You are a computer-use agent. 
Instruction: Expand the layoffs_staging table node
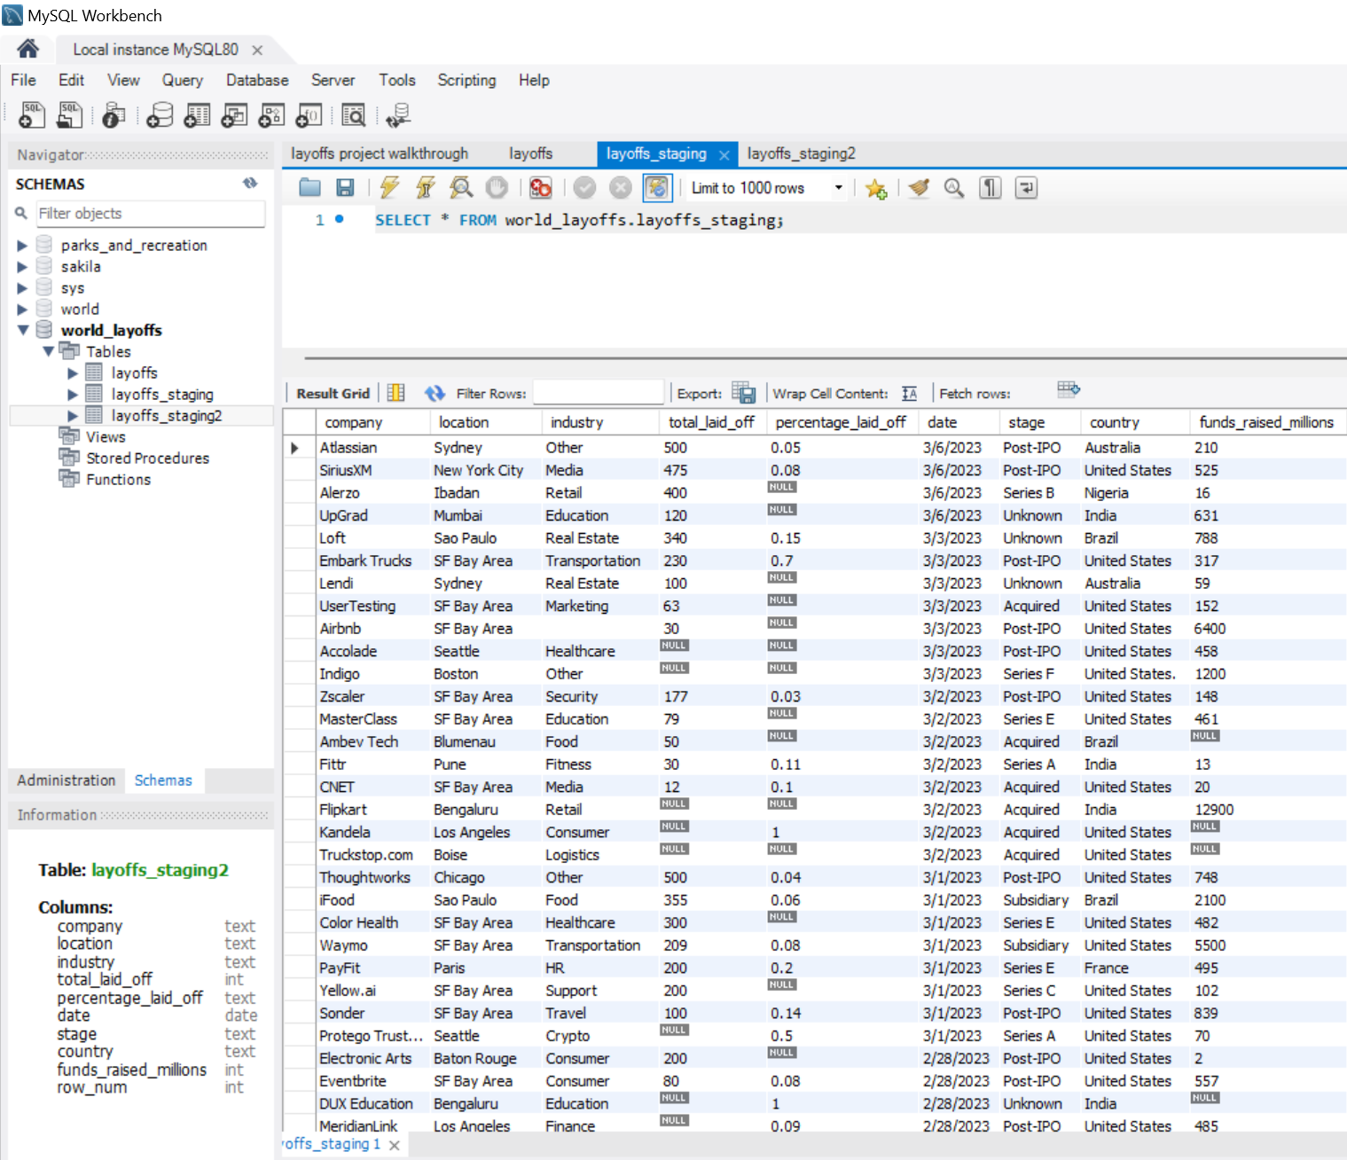(x=73, y=394)
